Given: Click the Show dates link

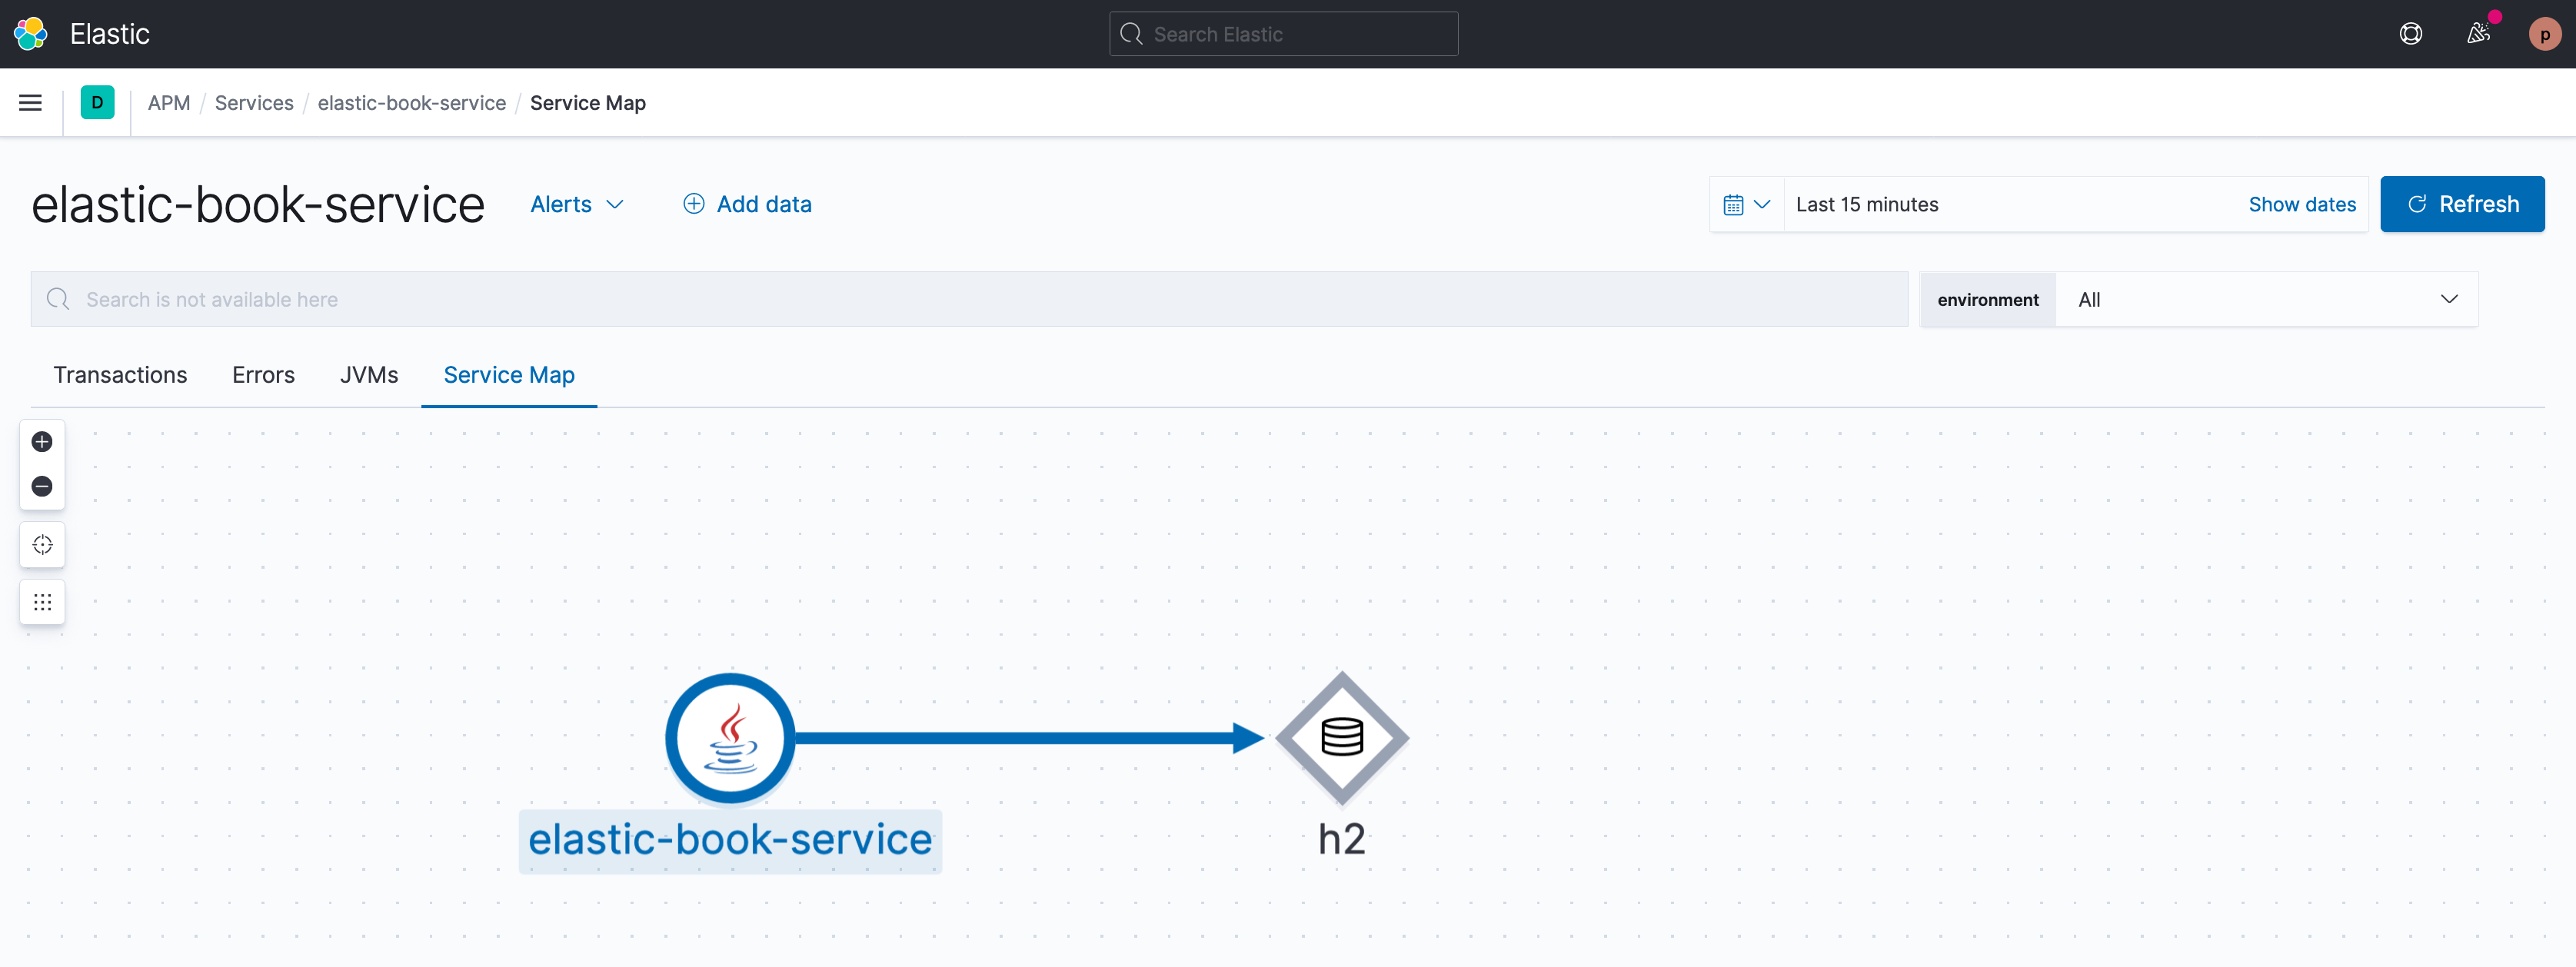Looking at the screenshot, I should [2301, 204].
